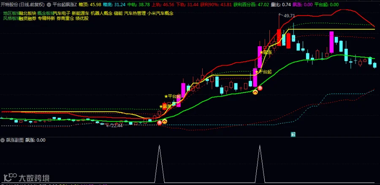
Task: Select the 融资融券 style tag
Action: click(x=27, y=18)
